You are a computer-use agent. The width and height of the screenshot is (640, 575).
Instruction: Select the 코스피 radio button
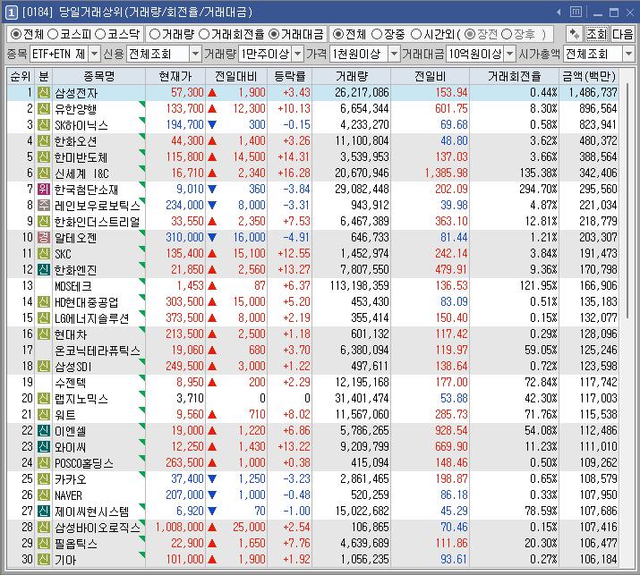[53, 34]
